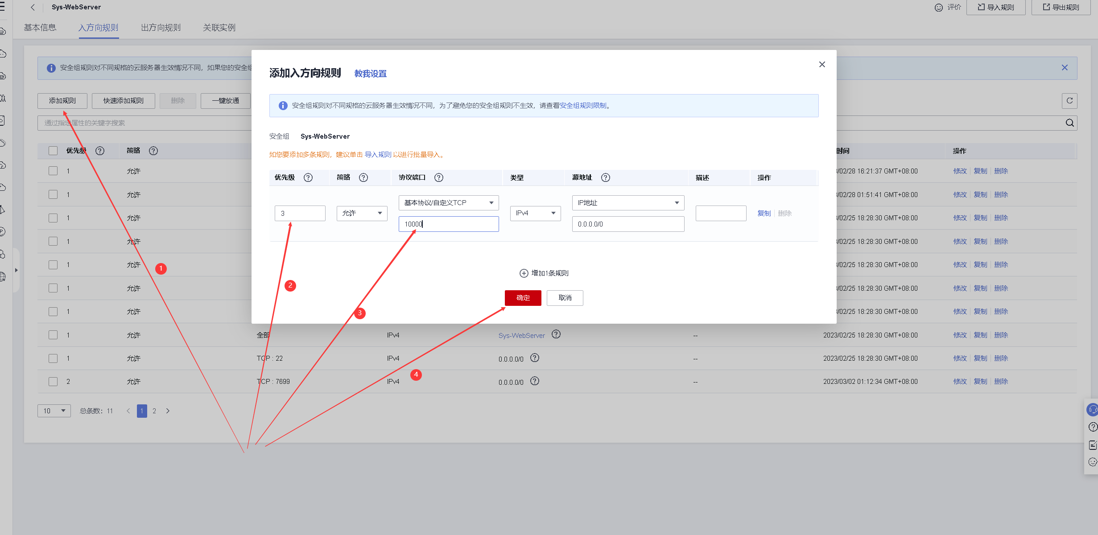
Task: Click the source address help icon in dialog
Action: 605,177
